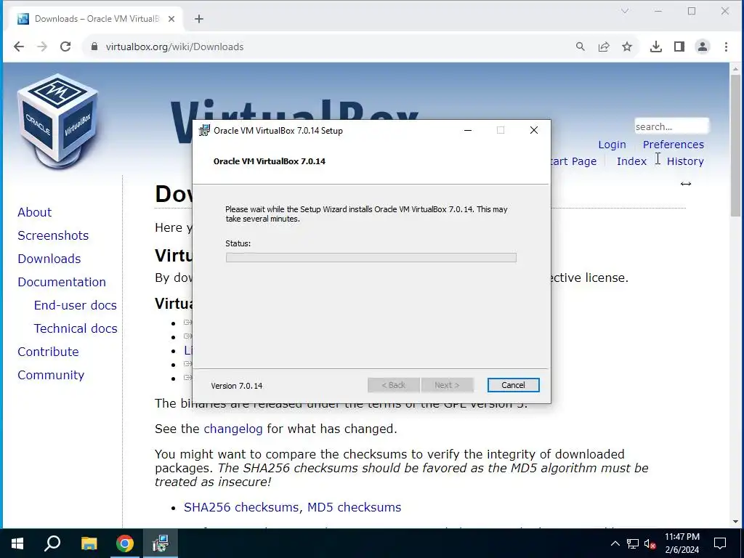Click the taskbar clock showing 11:47 PM
The height and width of the screenshot is (558, 744).
point(682,543)
